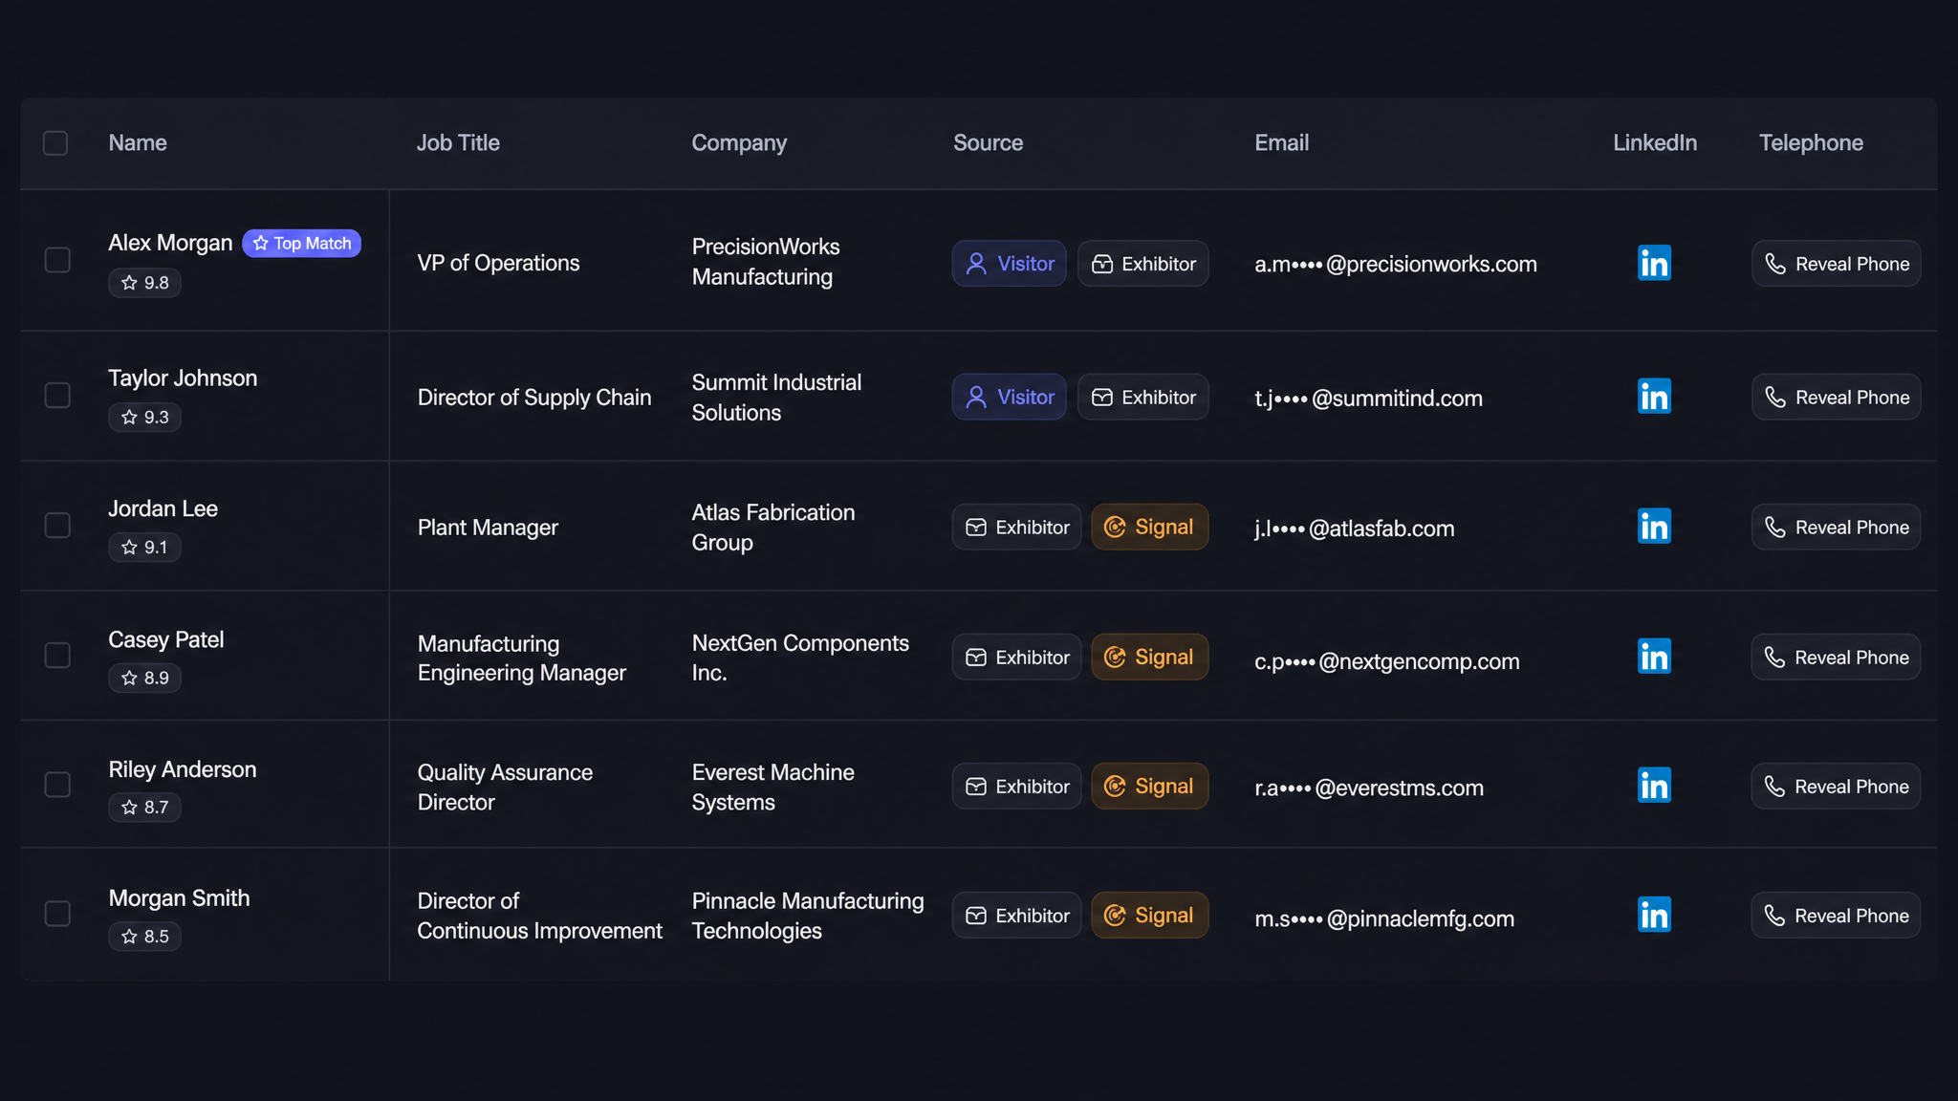Viewport: 1958px width, 1101px height.
Task: Click the Source column header
Action: tap(988, 142)
